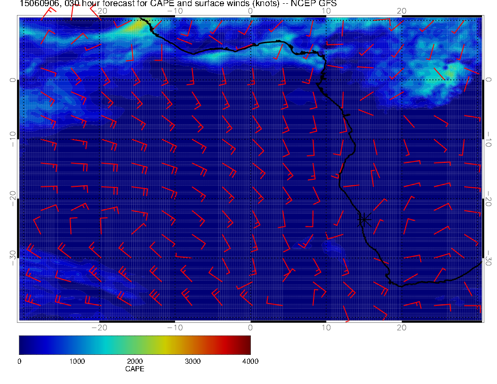Click the '10' longitude label on bottom axis
This screenshot has width=497, height=384.
pos(326,328)
